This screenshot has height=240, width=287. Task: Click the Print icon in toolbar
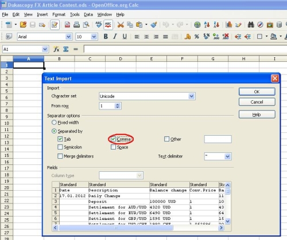click(76, 25)
